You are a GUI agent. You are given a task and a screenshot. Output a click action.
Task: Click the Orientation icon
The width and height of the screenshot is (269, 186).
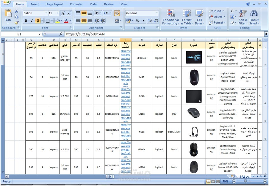pos(97,13)
